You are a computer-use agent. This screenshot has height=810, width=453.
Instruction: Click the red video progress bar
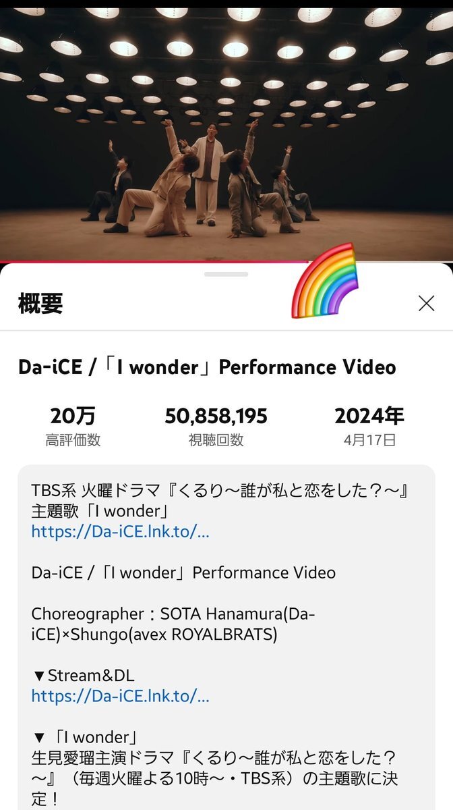[x=227, y=261]
